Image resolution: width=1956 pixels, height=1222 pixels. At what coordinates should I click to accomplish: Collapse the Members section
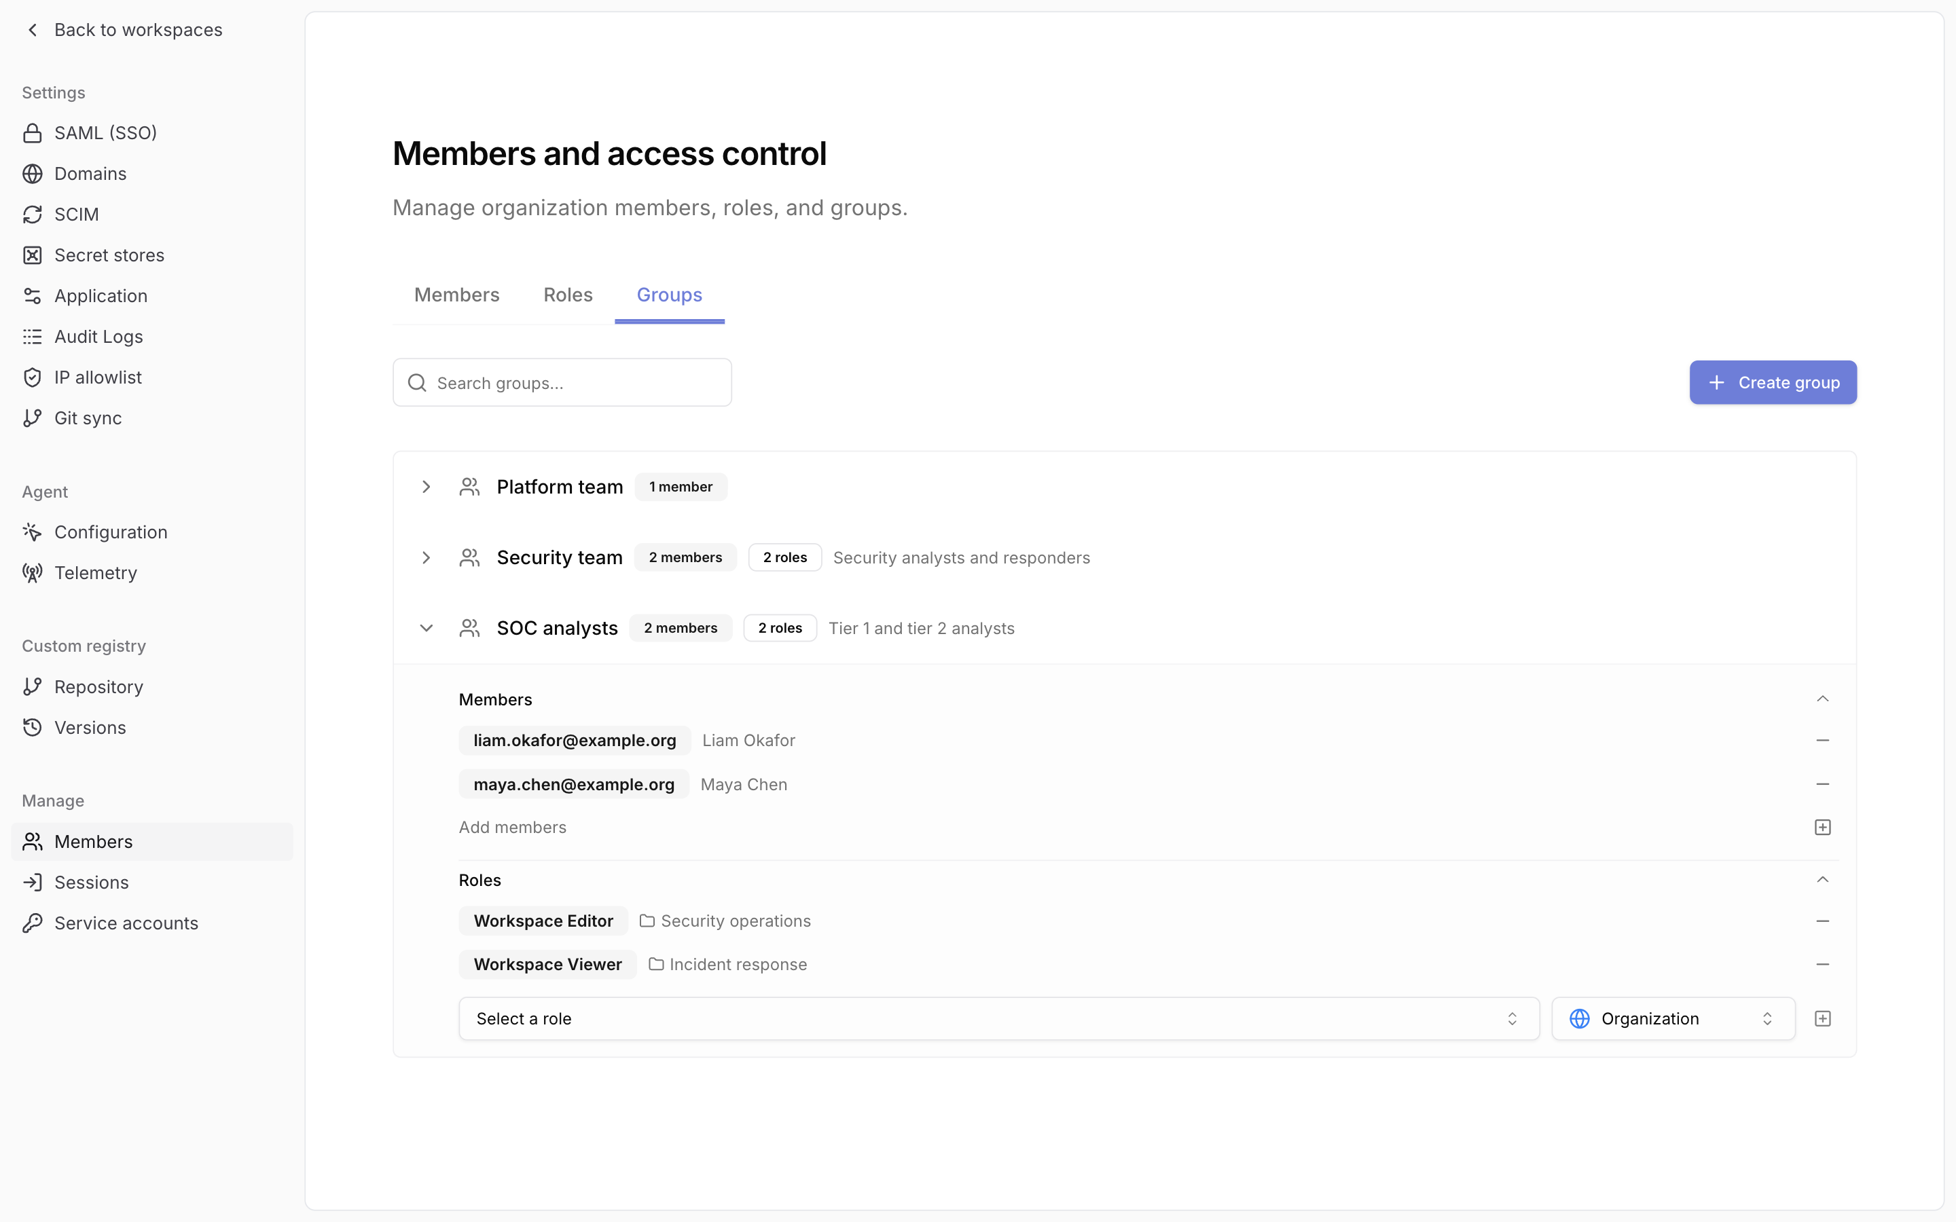(x=1822, y=699)
